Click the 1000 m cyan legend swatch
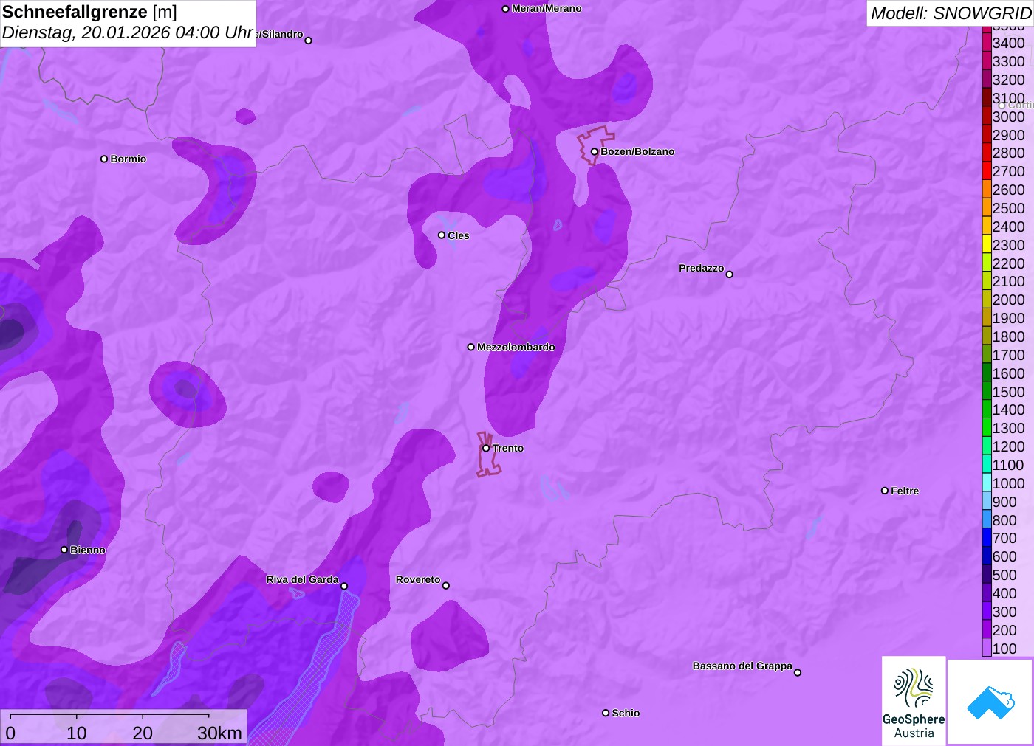Screen dimensions: 1034x746 tap(987, 483)
